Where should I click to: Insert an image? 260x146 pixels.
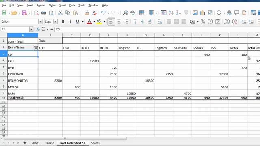click(x=195, y=13)
